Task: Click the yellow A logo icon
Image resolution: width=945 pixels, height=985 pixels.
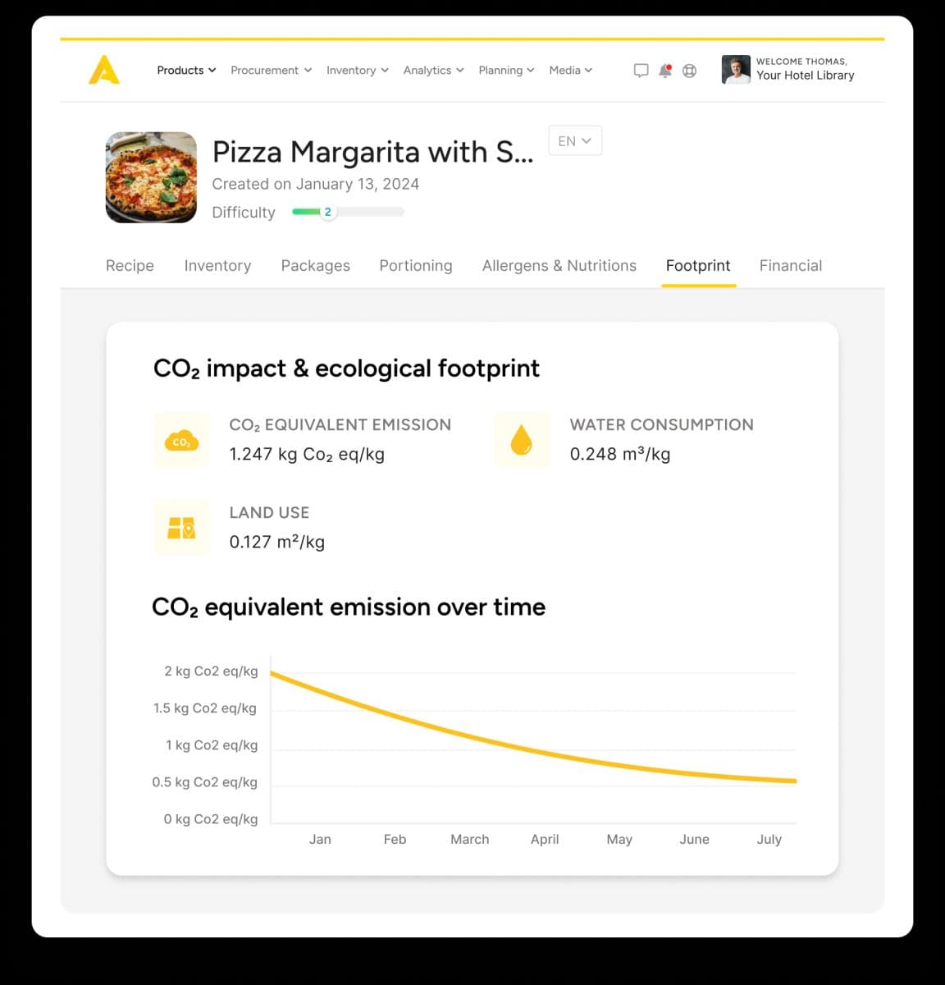Action: coord(104,70)
